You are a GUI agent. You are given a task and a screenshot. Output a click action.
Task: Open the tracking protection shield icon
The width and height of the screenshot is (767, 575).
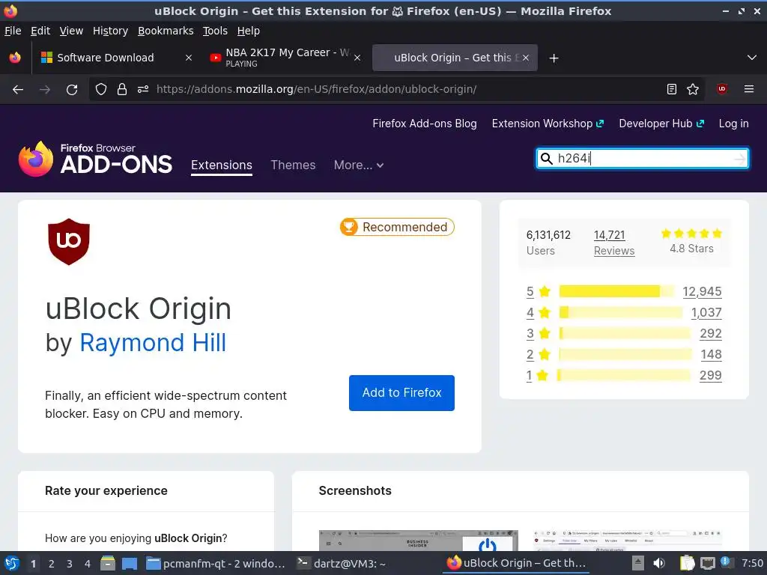point(101,89)
